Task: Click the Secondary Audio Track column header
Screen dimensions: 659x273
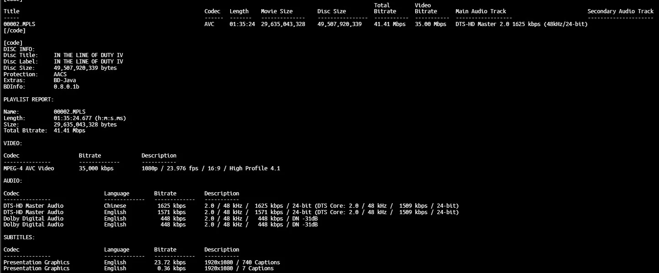Action: (x=620, y=11)
